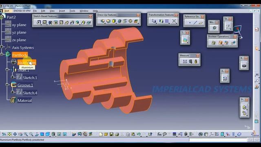Select the Rib tool icon
The width and height of the screenshot is (261, 147).
66,22
